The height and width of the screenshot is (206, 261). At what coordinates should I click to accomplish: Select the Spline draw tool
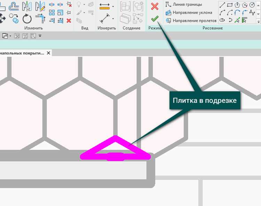[x=252, y=13]
